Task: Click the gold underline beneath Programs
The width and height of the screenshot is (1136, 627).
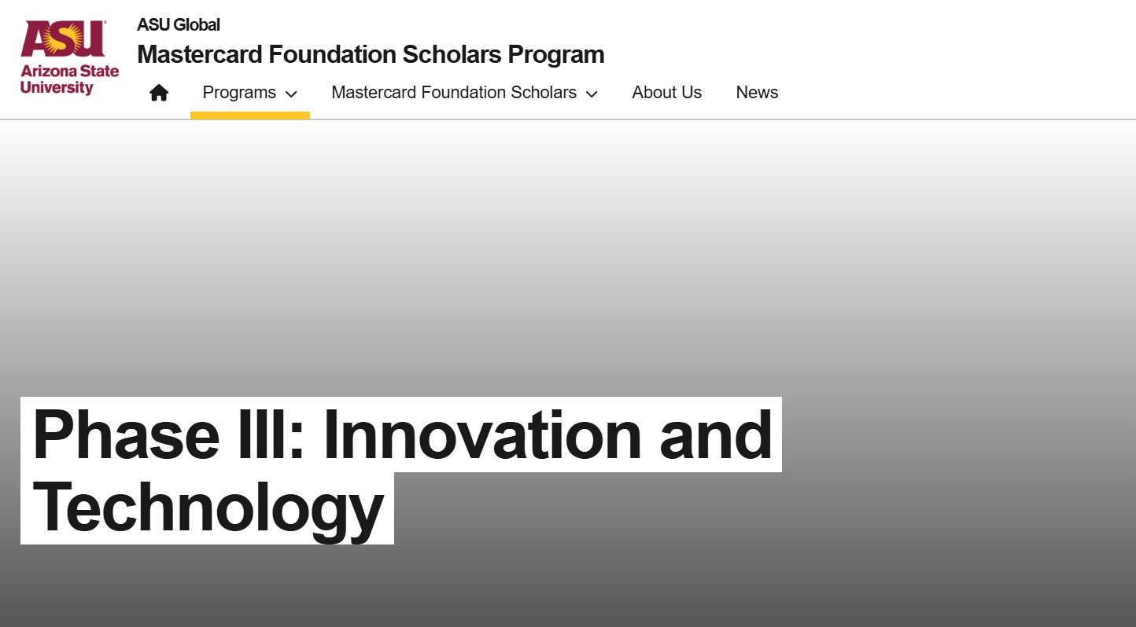Action: coord(250,115)
